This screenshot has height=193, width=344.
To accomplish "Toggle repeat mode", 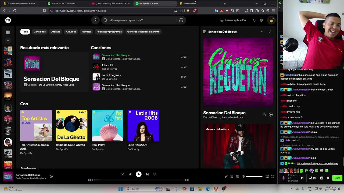I will pos(154,174).
